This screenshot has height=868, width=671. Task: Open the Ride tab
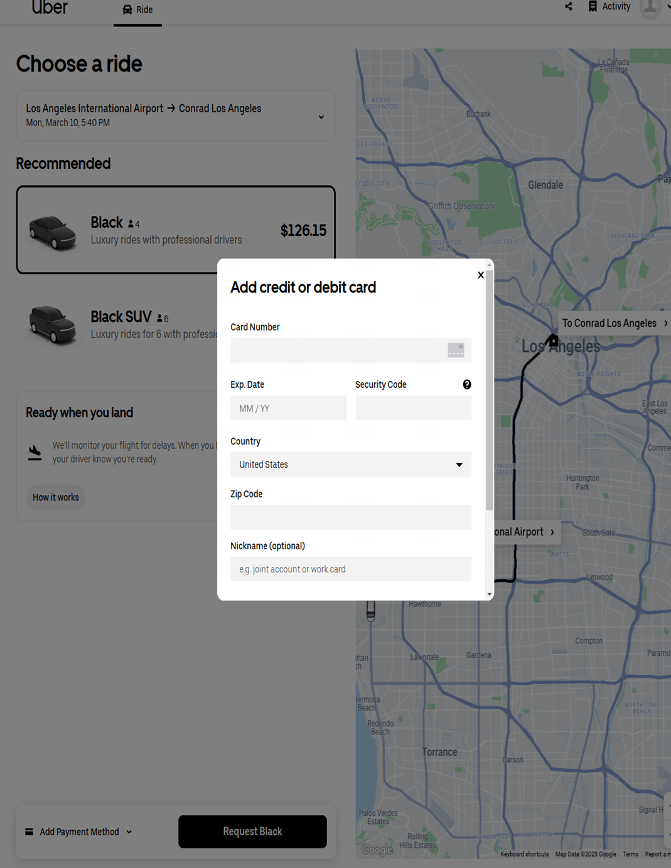click(x=137, y=10)
